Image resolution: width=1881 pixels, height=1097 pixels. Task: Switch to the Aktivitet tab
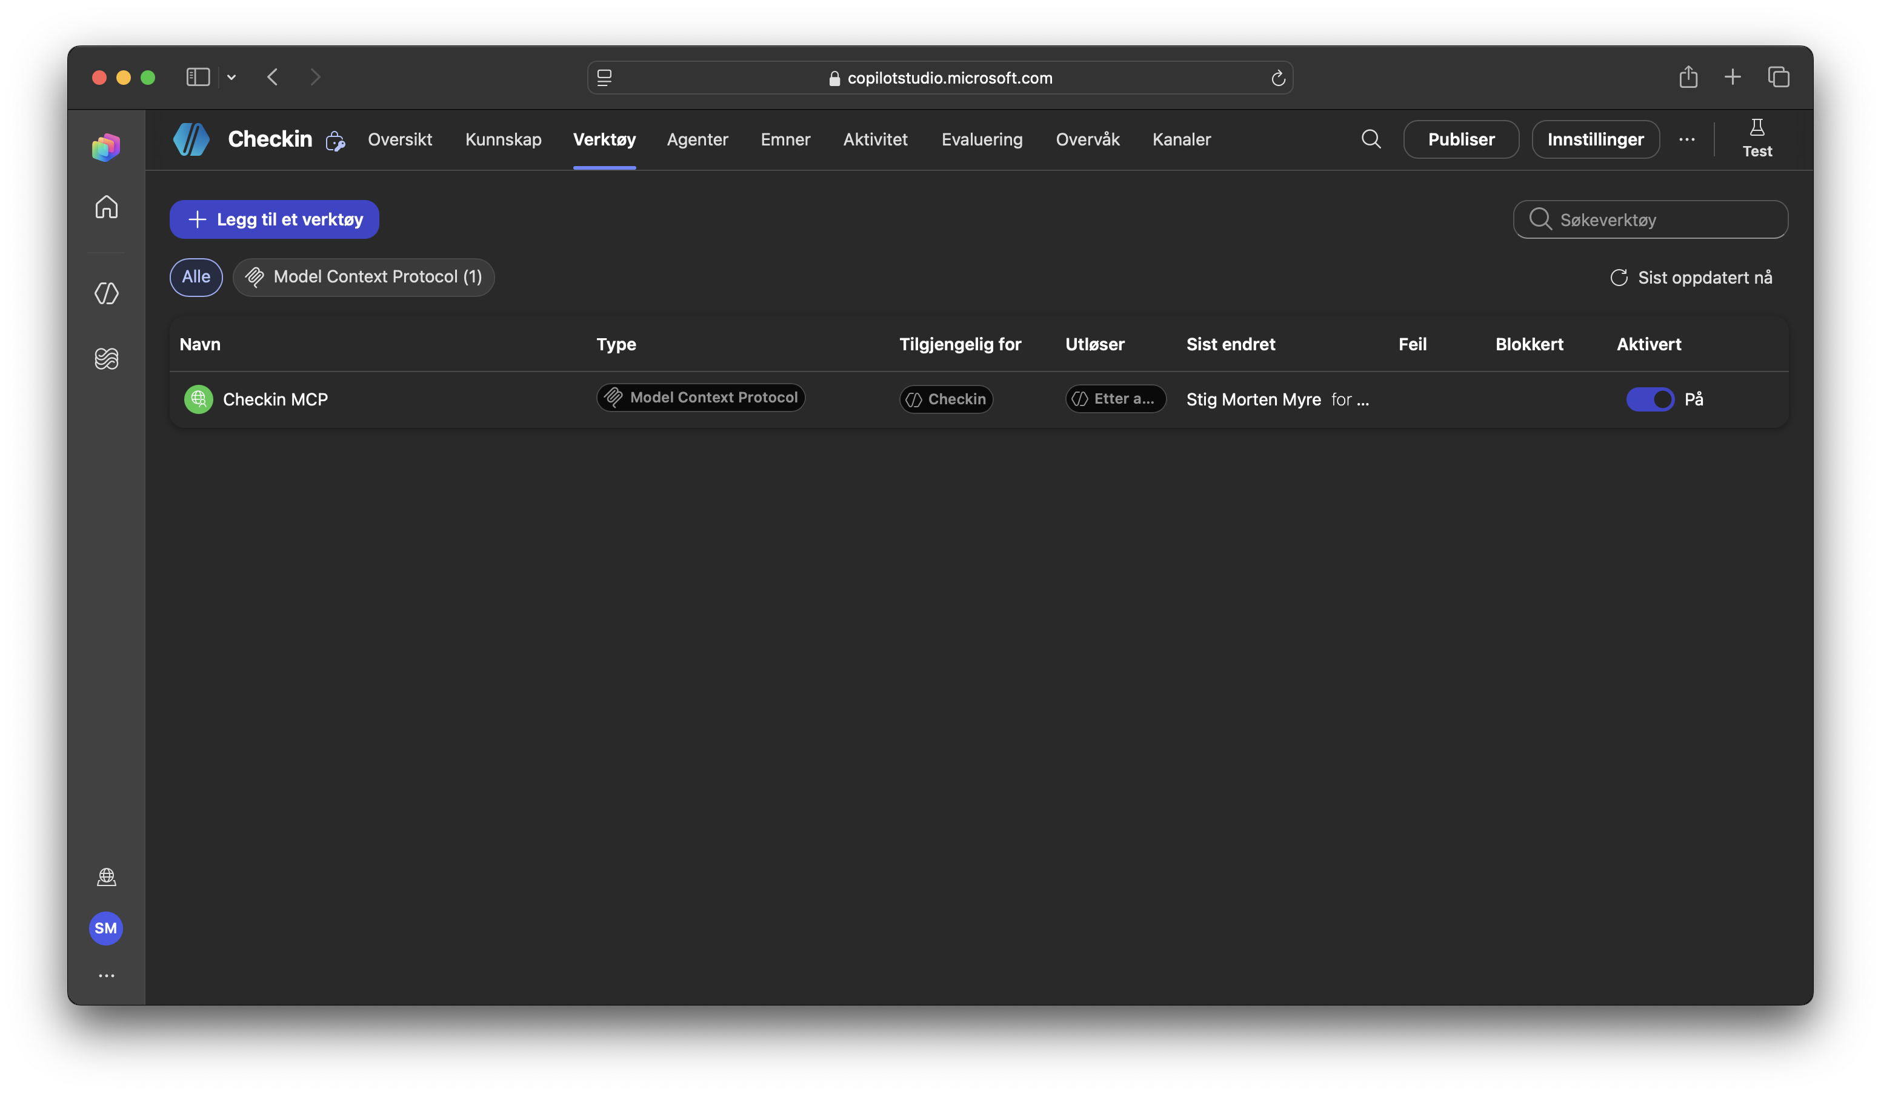point(875,139)
